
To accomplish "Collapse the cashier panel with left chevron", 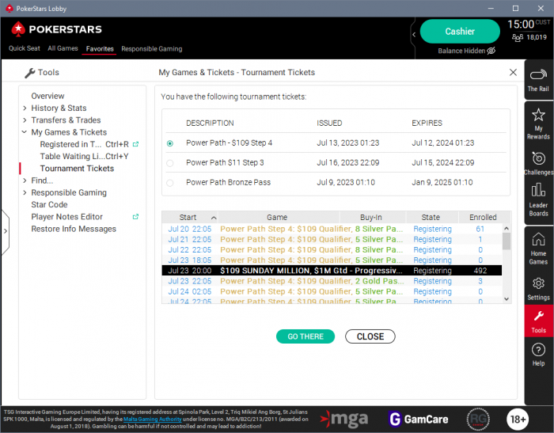I will pos(414,35).
